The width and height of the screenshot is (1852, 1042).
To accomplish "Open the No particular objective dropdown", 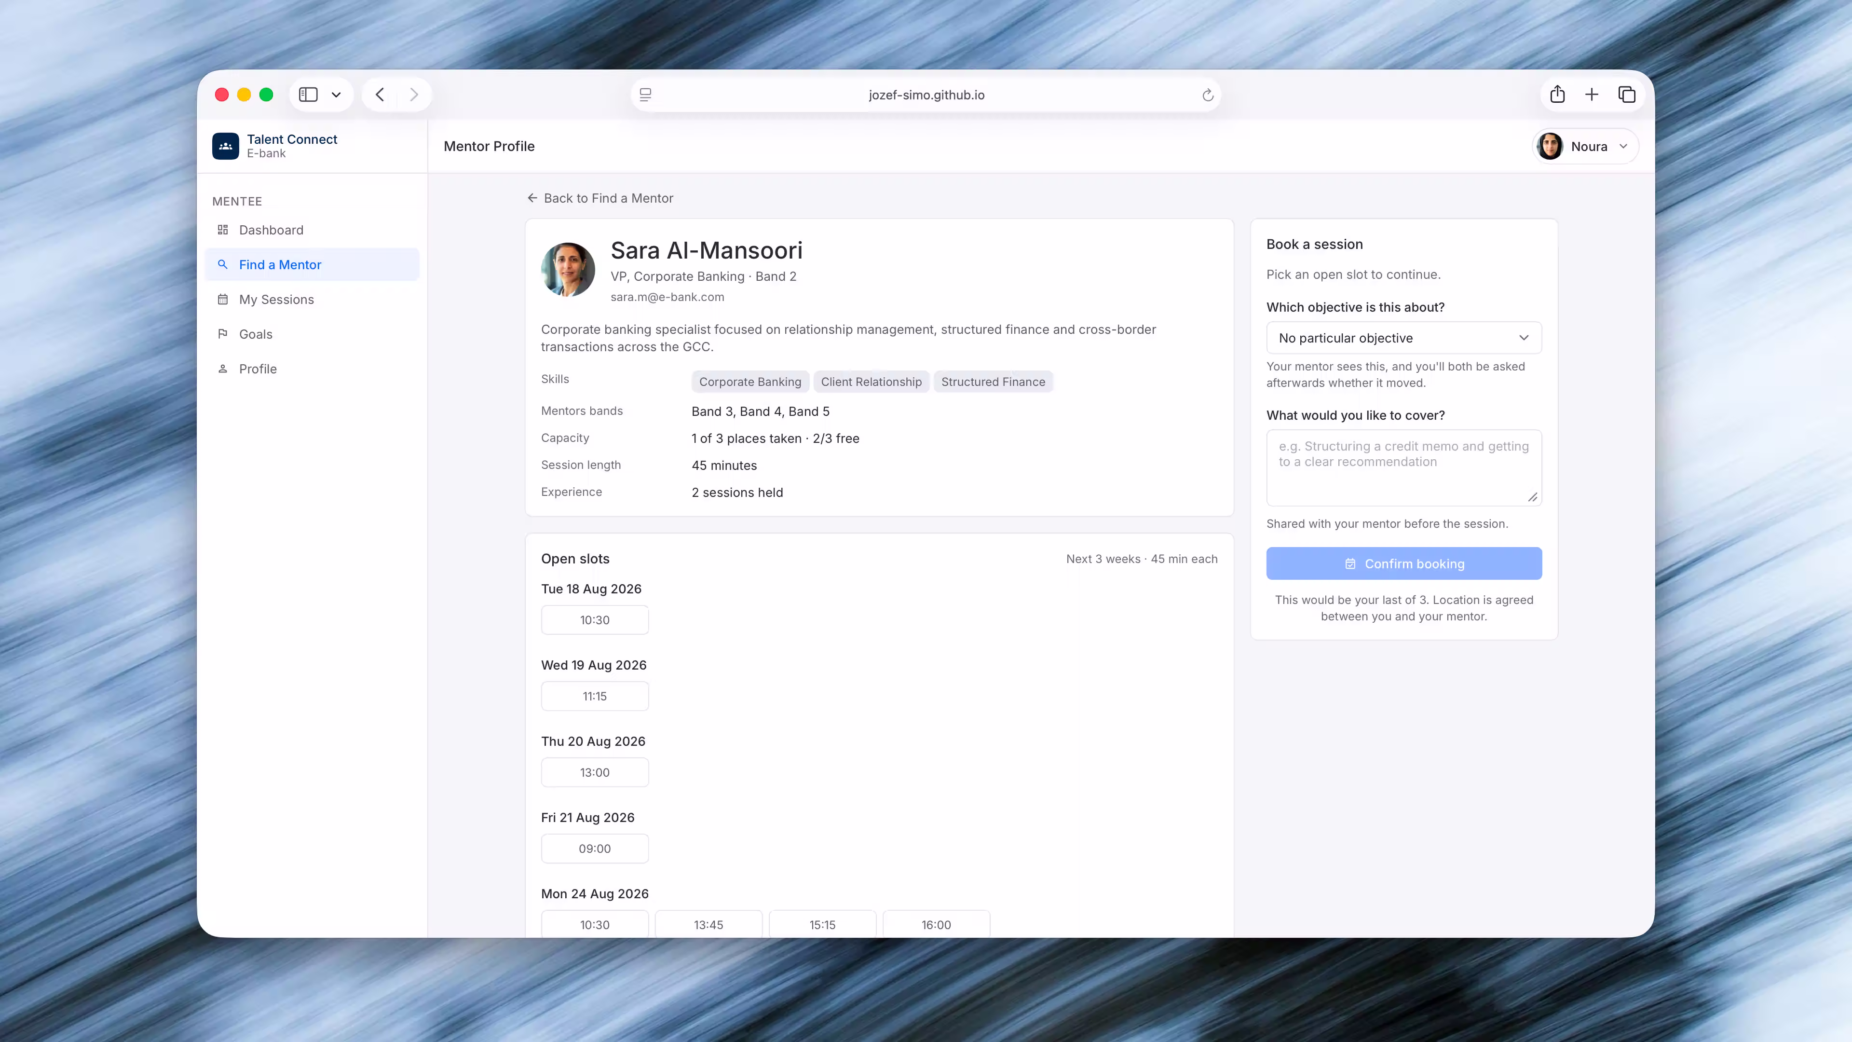I will tap(1403, 338).
